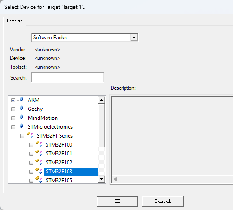Click the STM32F1 Series family icon

point(30,135)
